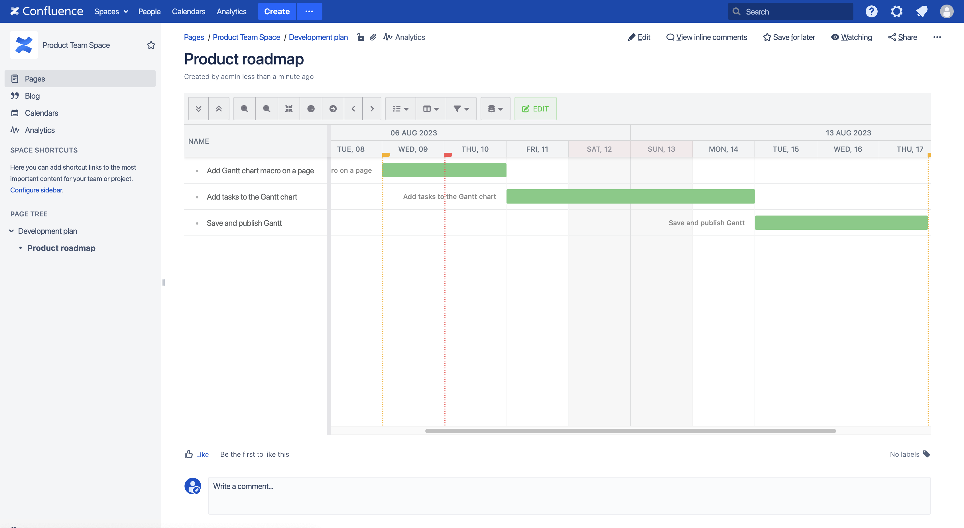Expand all rows with double-chevron icon
This screenshot has height=528, width=964.
[198, 109]
